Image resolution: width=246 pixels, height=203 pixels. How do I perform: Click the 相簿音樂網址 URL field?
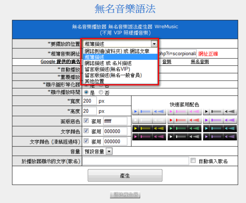click(177, 54)
